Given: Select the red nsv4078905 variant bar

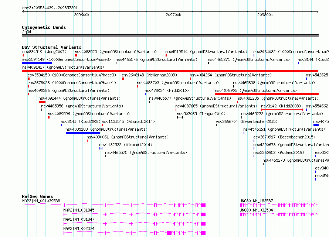Looking at the screenshot, I should click(x=267, y=94).
